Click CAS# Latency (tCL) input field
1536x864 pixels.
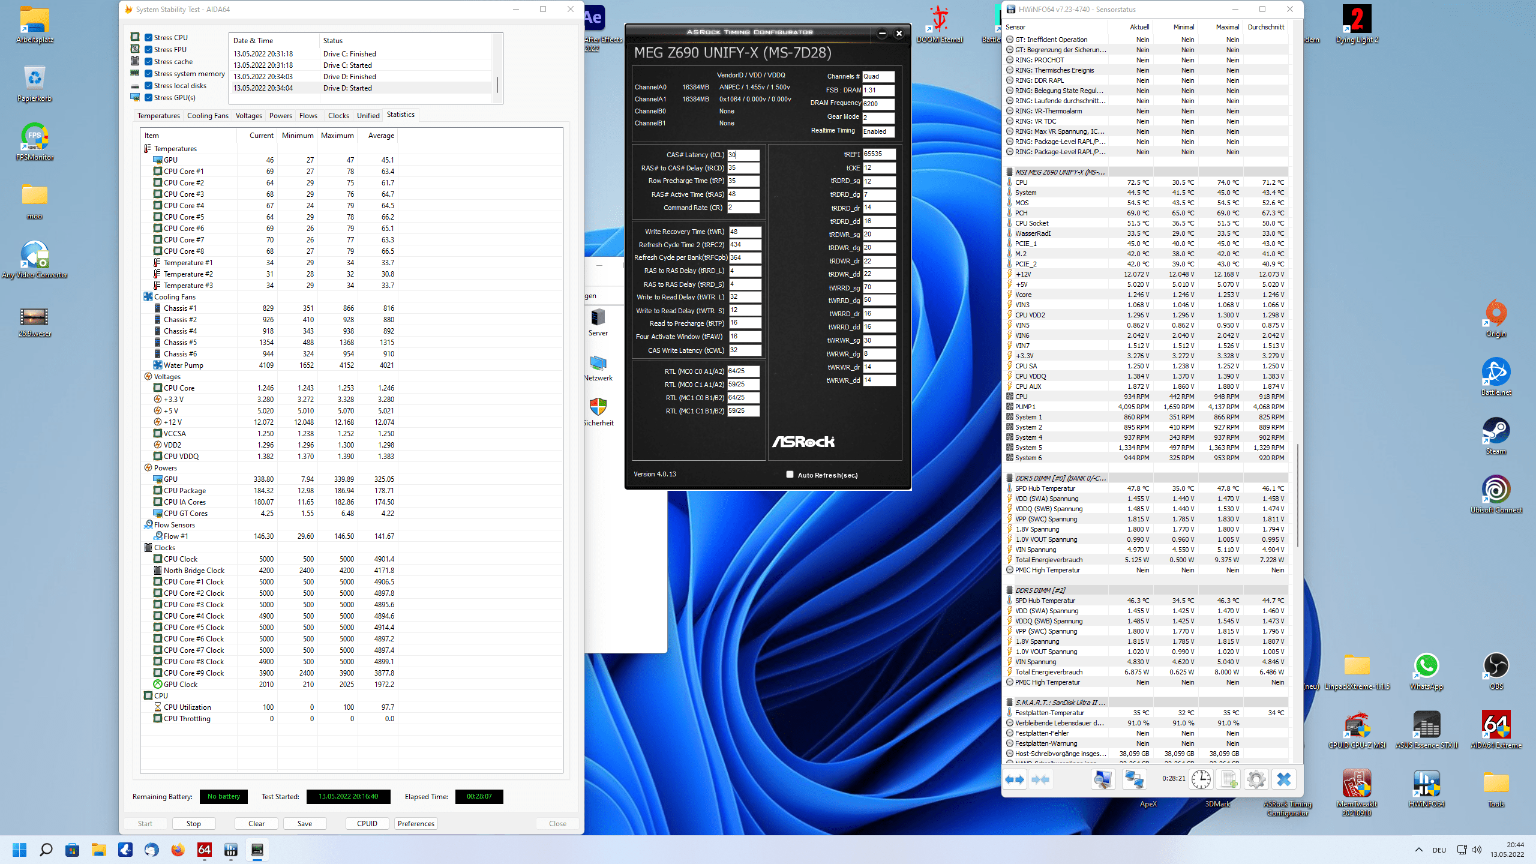pos(743,154)
